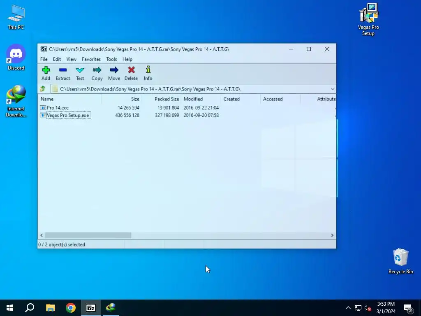This screenshot has width=421, height=316.
Task: Click the 7-Zip taskbar button
Action: [91, 308]
